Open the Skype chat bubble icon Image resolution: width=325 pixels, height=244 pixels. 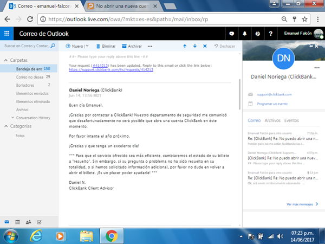point(231,34)
